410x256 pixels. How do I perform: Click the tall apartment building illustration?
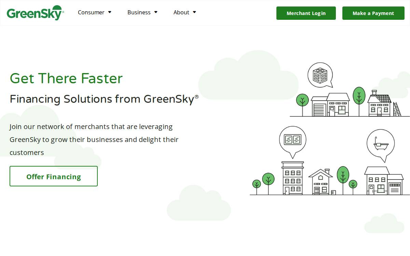tap(292, 178)
